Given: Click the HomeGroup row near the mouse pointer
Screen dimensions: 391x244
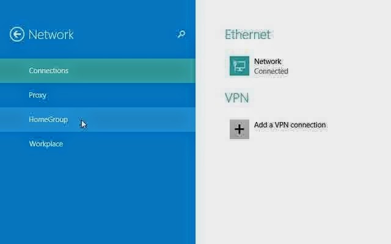Looking at the screenshot, I should tap(98, 120).
